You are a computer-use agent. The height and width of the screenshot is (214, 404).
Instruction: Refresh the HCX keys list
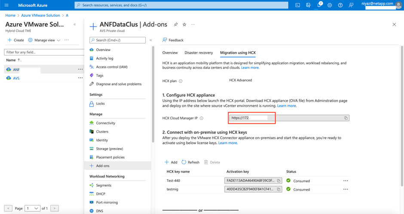click(x=190, y=162)
